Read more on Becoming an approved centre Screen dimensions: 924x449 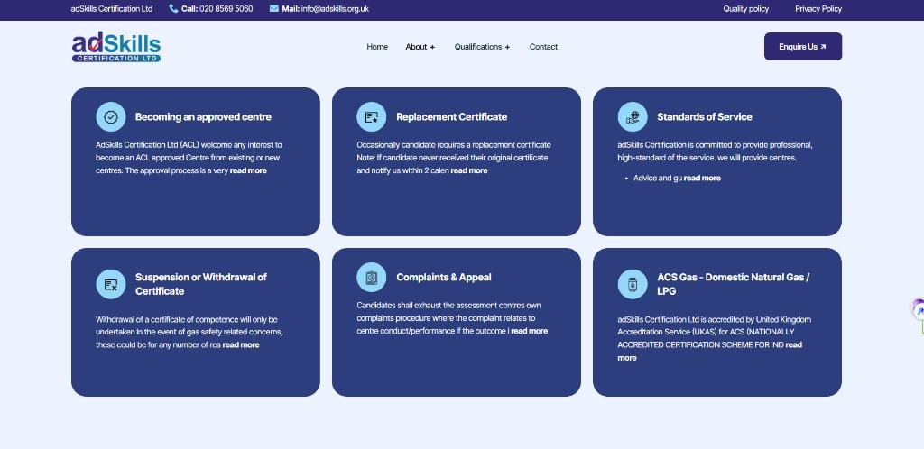pyautogui.click(x=248, y=170)
